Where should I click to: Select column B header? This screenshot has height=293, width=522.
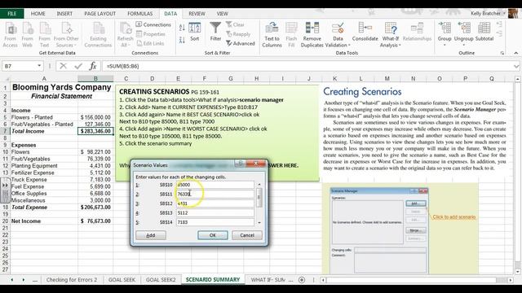click(95, 79)
